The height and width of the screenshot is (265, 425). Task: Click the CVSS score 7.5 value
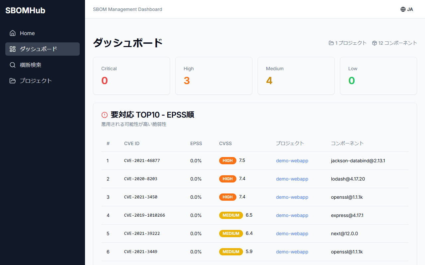[x=242, y=160]
